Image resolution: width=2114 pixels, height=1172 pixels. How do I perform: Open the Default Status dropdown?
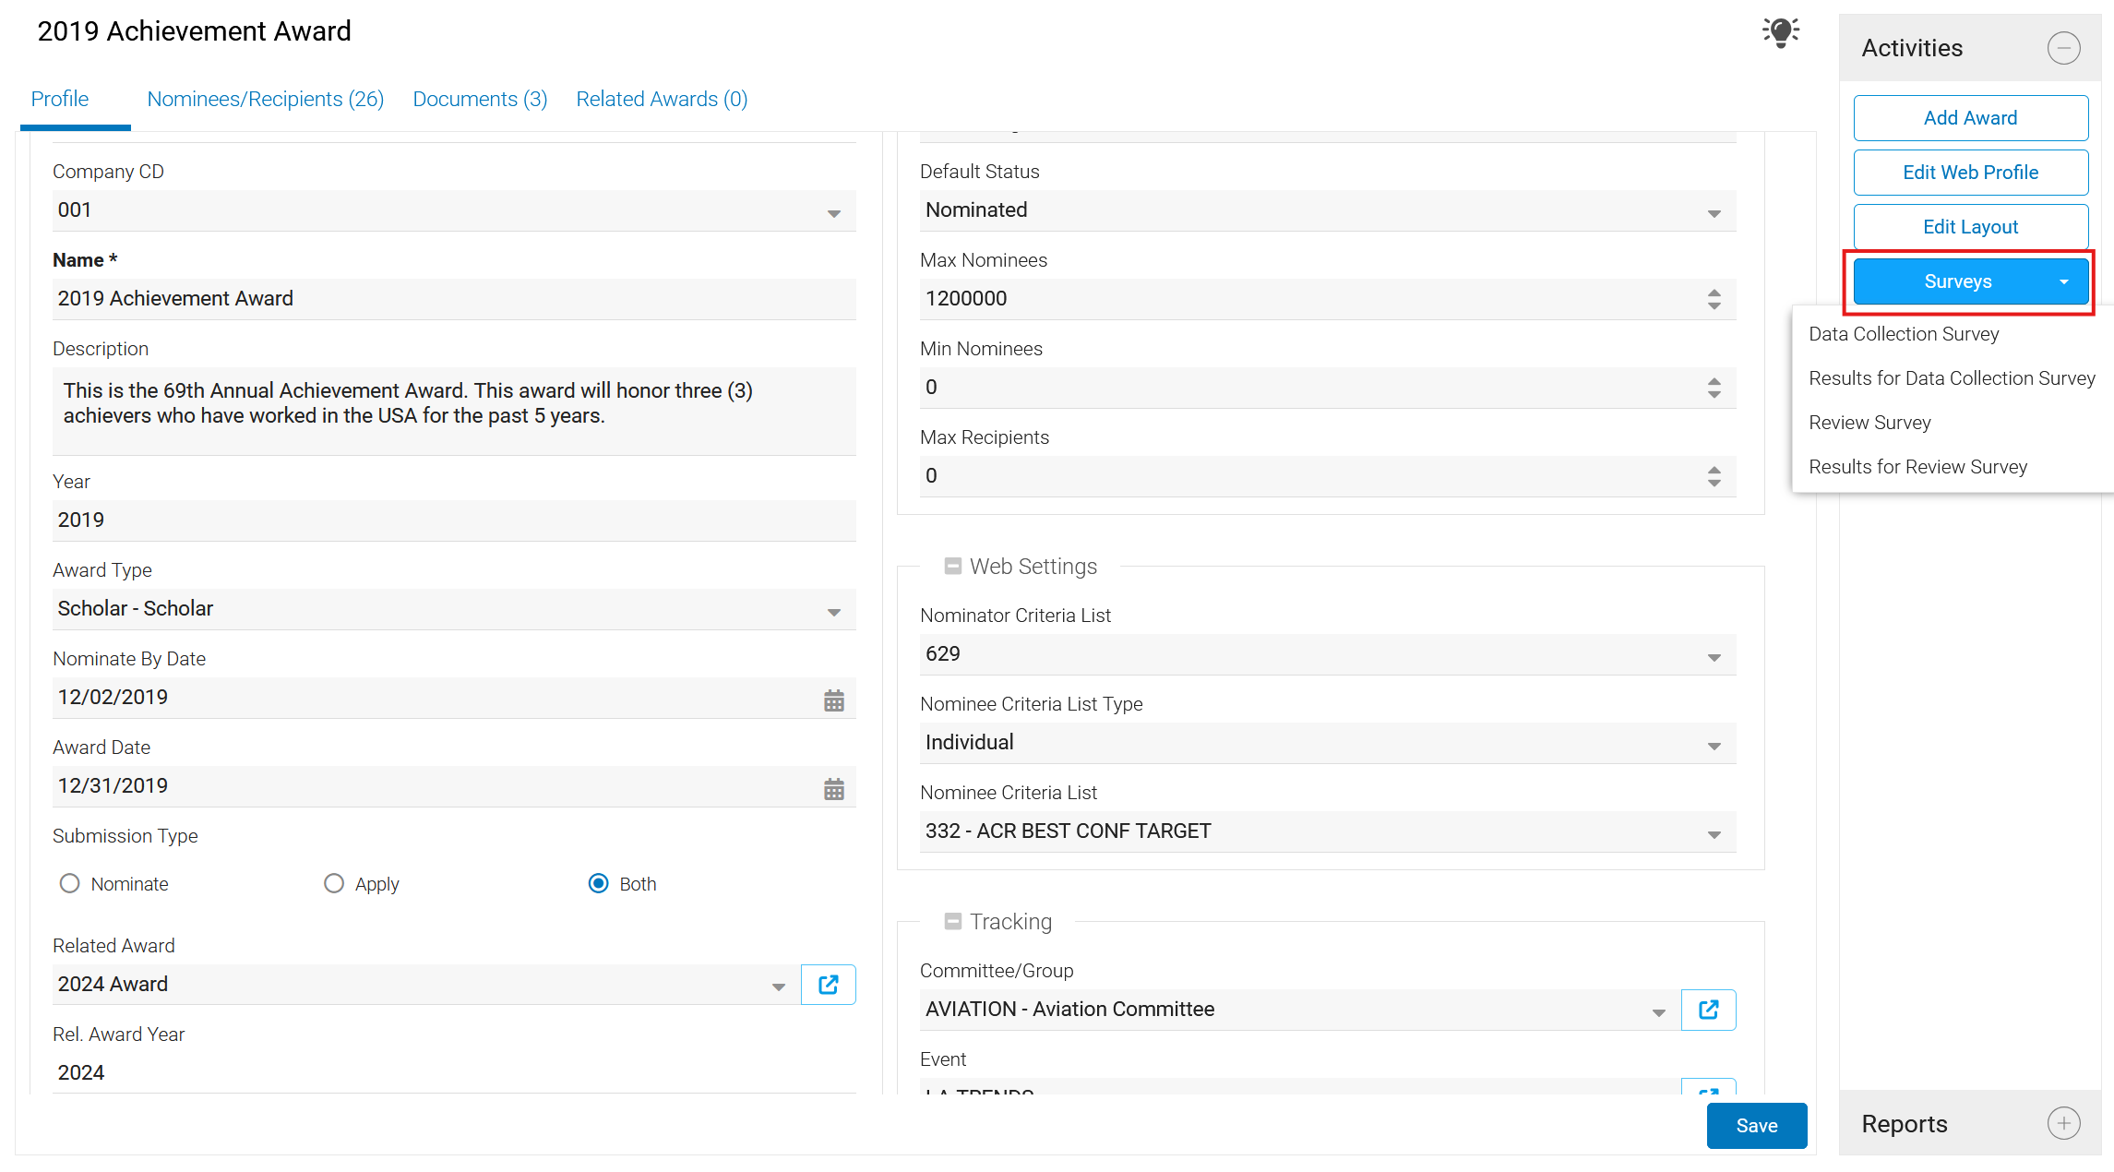[x=1714, y=211]
